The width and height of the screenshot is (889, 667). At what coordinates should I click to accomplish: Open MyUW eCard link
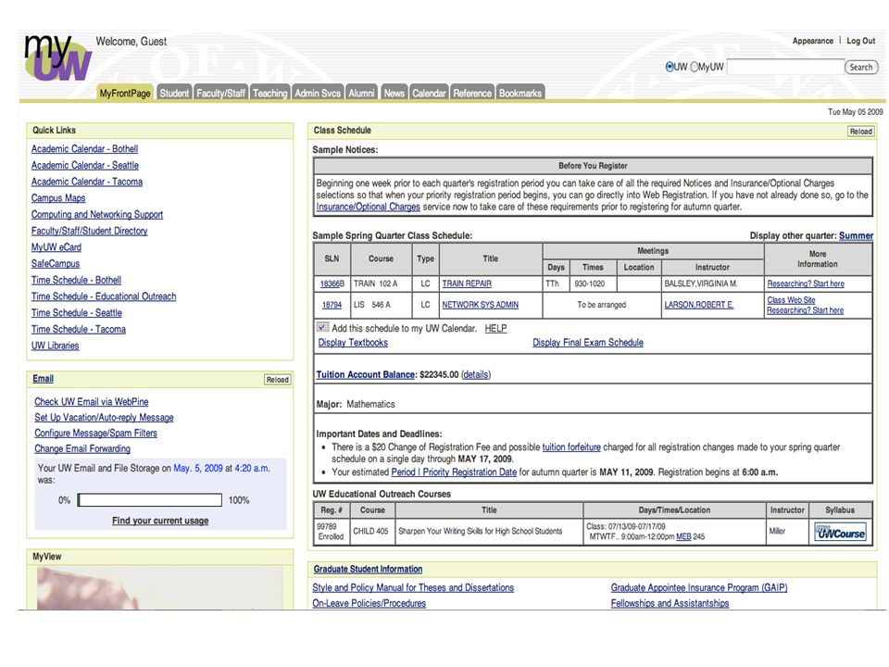[56, 247]
